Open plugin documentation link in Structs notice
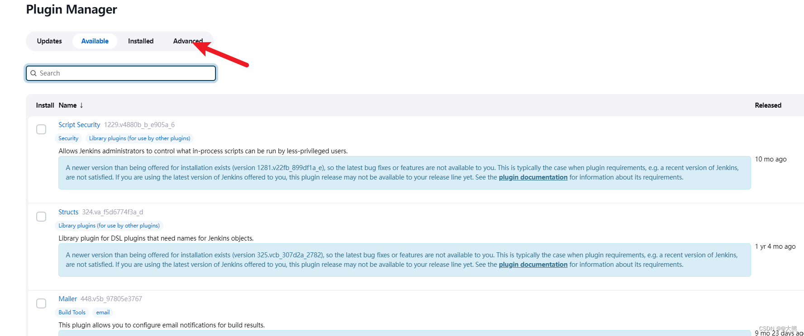 coord(533,265)
